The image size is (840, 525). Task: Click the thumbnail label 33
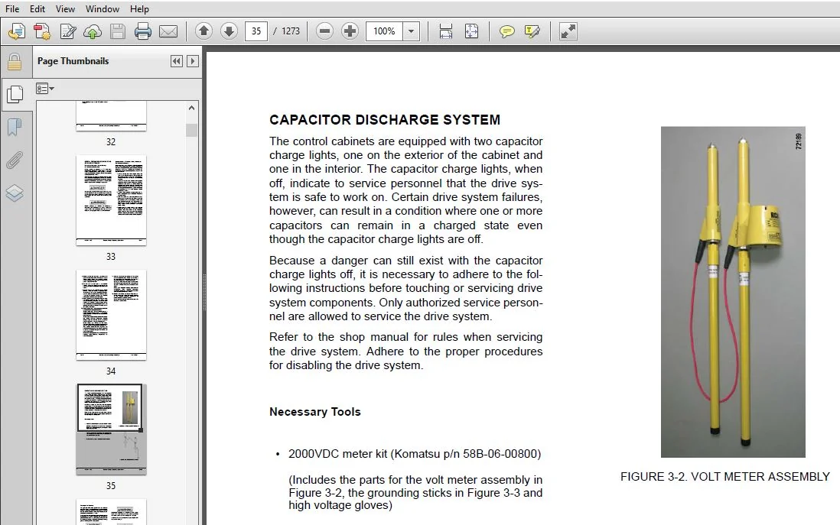(111, 256)
